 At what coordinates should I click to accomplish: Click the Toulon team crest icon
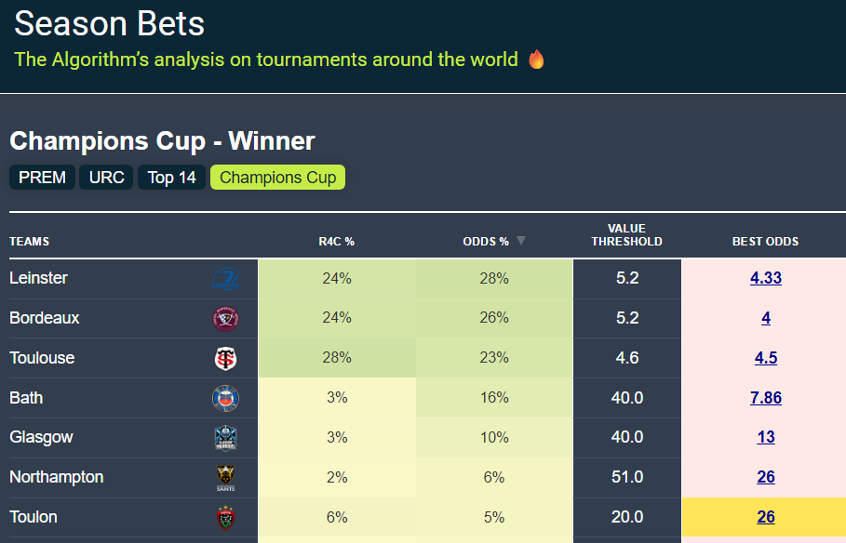tap(225, 518)
